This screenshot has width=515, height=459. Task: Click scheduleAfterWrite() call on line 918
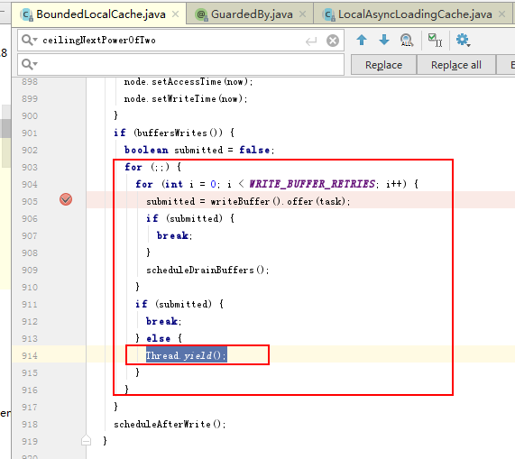(x=170, y=424)
